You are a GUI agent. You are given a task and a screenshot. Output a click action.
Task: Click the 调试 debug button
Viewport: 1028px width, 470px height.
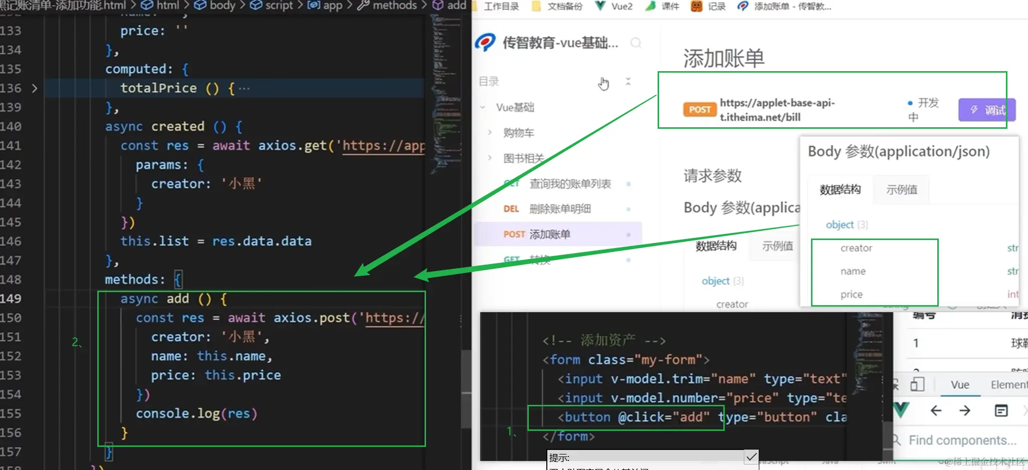(987, 110)
